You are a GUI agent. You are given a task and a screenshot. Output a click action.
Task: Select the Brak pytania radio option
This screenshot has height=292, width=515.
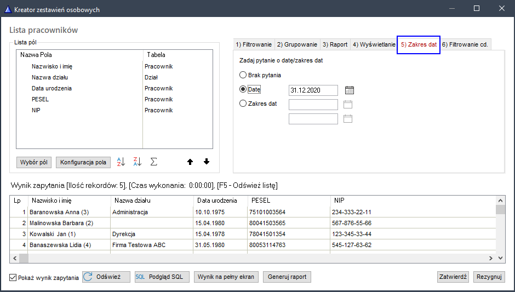click(243, 75)
